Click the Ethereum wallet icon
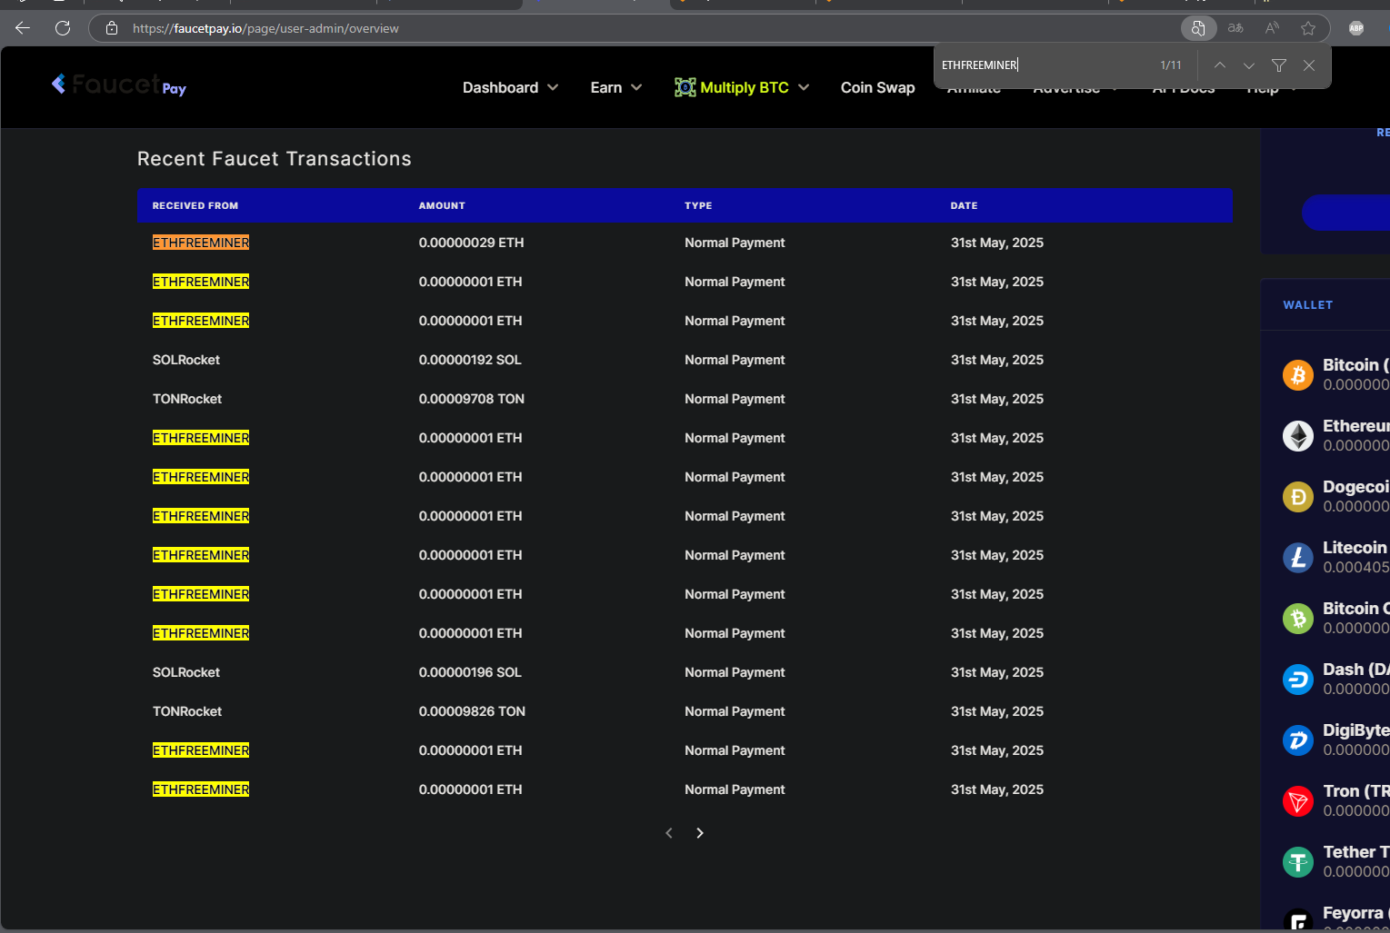Image resolution: width=1390 pixels, height=933 pixels. [x=1298, y=435]
